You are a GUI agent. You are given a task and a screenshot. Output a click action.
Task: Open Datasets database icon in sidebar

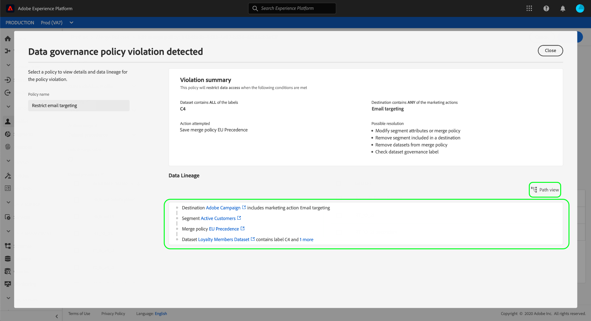(x=8, y=259)
